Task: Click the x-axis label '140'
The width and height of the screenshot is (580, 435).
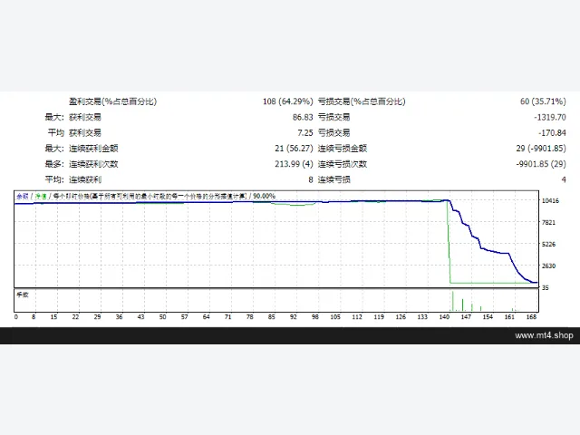Action: [444, 317]
